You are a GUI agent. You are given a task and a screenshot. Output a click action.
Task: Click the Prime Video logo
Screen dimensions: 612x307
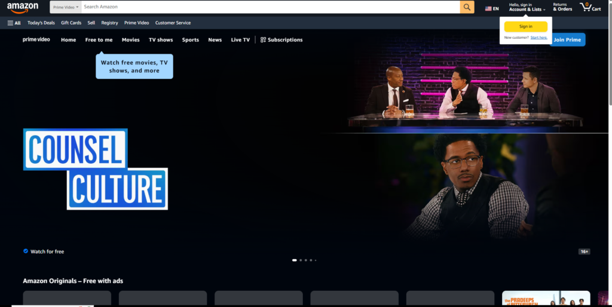click(36, 39)
